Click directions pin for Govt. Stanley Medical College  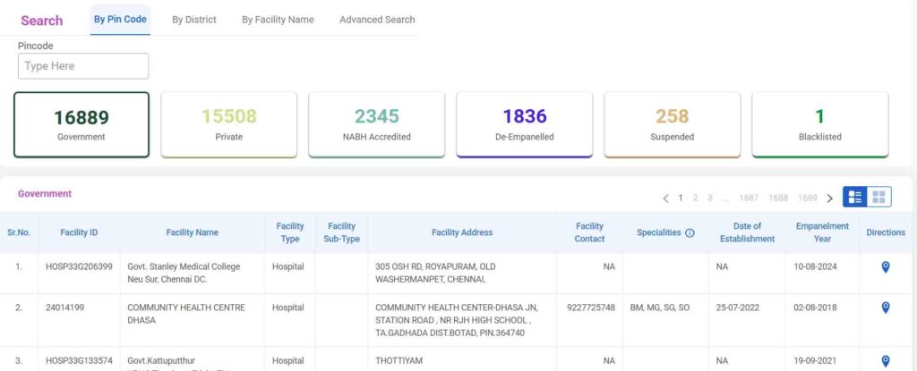click(x=885, y=266)
